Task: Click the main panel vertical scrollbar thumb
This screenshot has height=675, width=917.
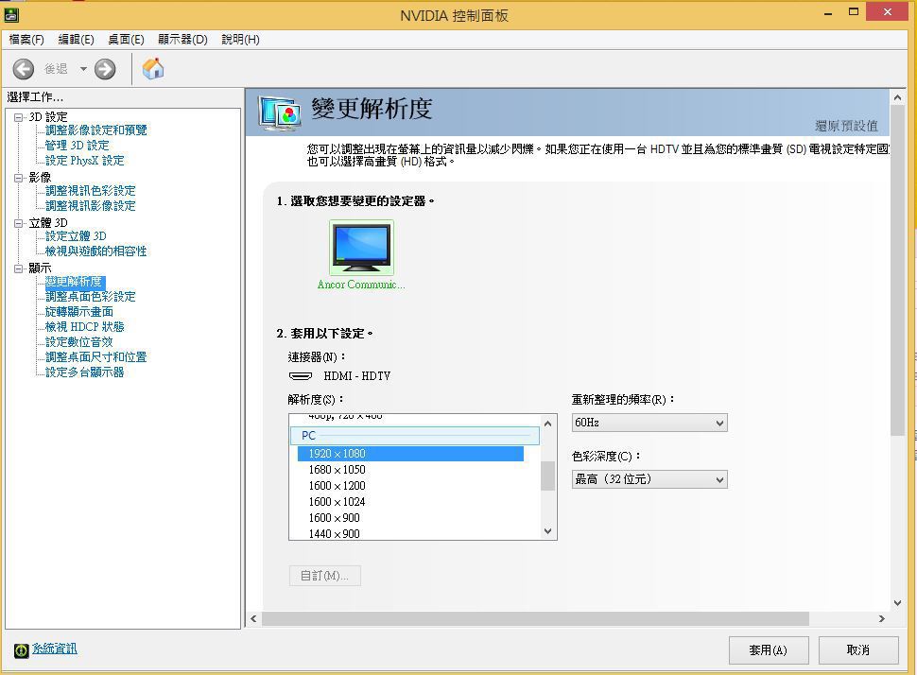Action: (898, 270)
